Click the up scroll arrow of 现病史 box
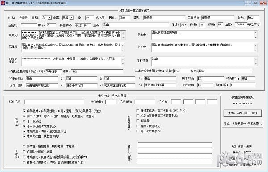 pos(123,33)
